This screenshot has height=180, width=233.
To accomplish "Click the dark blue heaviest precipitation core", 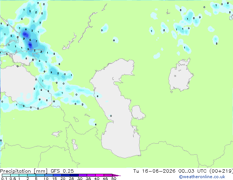I will [30, 45].
